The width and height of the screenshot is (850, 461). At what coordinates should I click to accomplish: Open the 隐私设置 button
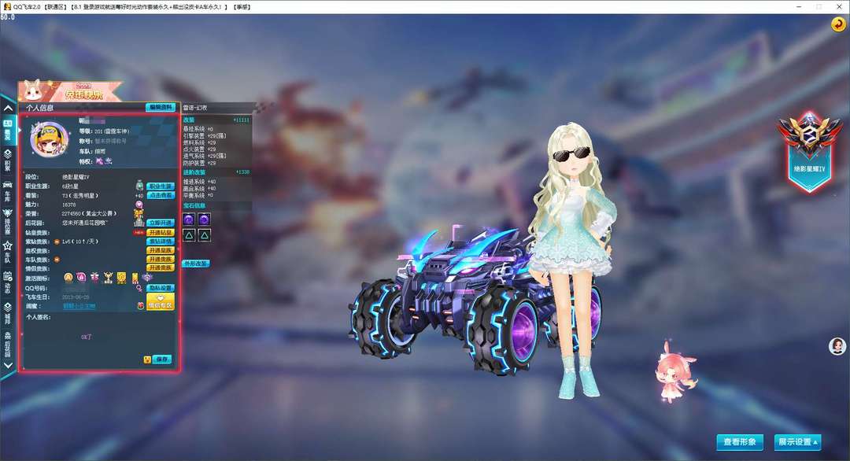click(x=161, y=288)
